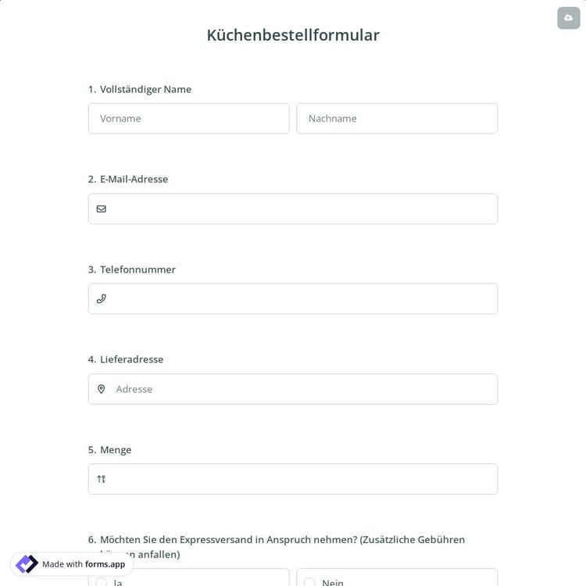Viewport: 586px width, 586px height.
Task: Click the quantity arrows icon in Menge
Action: coord(102,479)
